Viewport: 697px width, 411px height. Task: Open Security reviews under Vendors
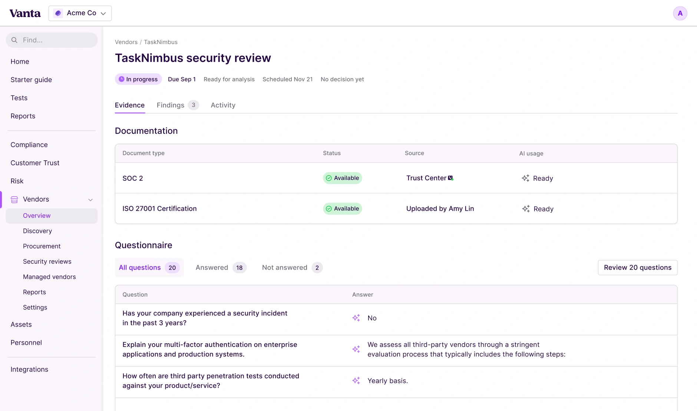47,262
